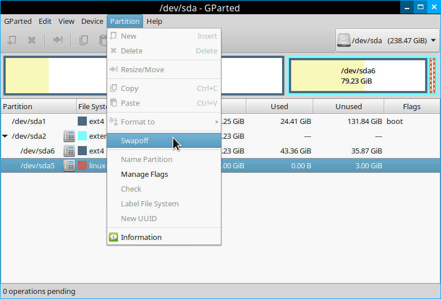The height and width of the screenshot is (299, 441).
Task: Open the Help menu
Action: coord(154,22)
